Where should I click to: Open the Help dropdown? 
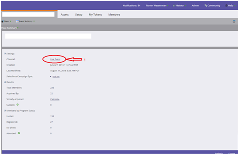pyautogui.click(x=230, y=6)
